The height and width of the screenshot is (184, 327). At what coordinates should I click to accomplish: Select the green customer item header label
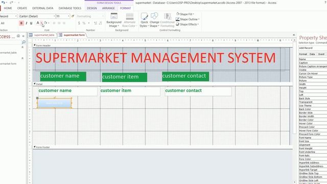(x=125, y=77)
